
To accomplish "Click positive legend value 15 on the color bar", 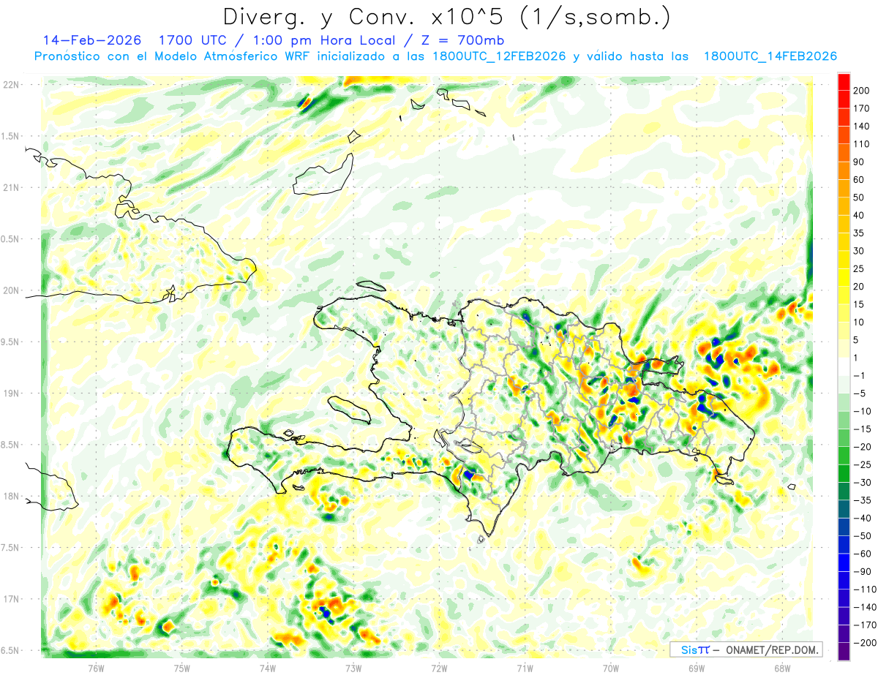I will (x=859, y=304).
